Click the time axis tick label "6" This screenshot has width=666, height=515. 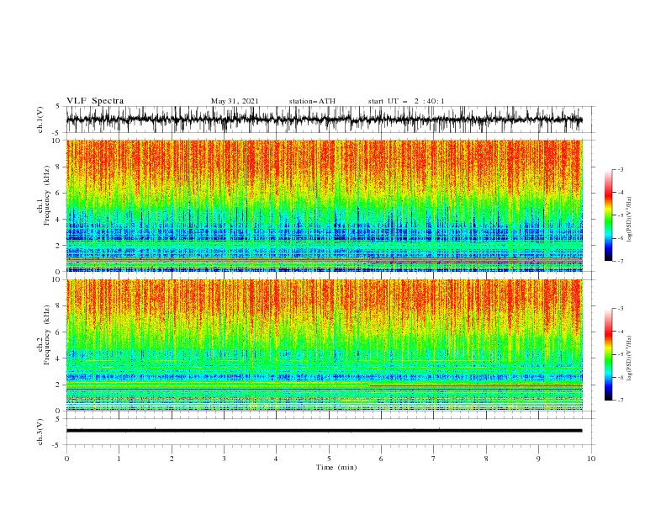click(x=381, y=459)
